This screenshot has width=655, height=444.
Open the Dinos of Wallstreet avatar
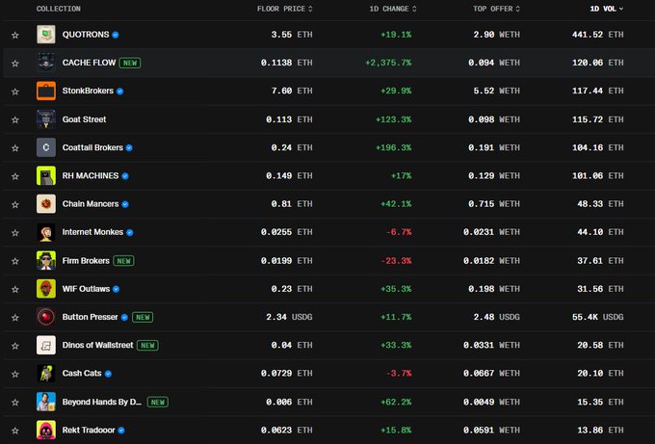coord(46,345)
